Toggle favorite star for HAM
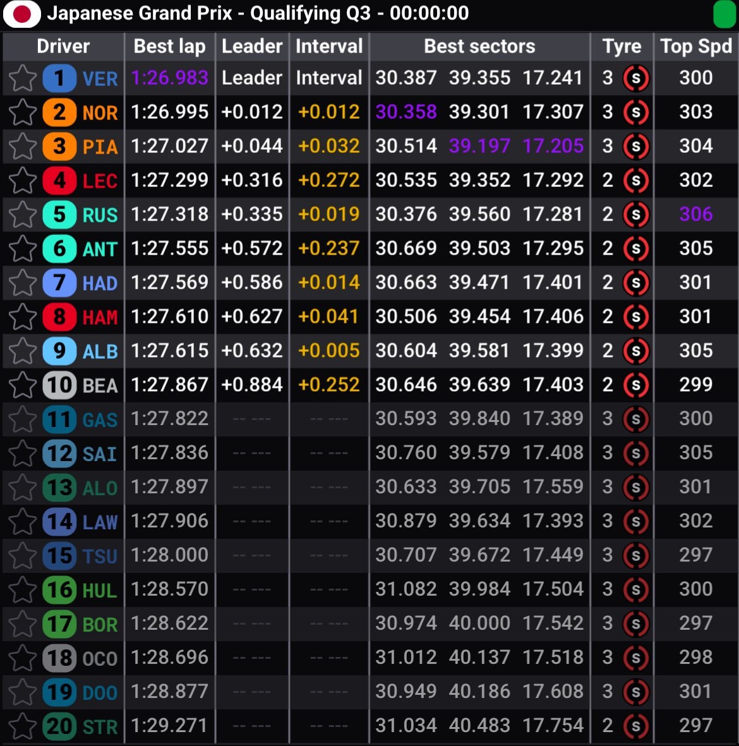Screen dimensions: 739x746 point(23,317)
